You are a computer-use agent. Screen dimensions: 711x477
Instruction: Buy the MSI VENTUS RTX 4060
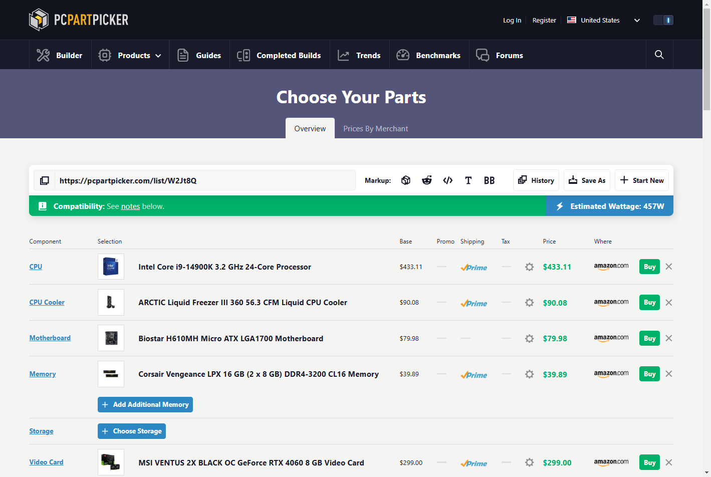click(x=649, y=462)
